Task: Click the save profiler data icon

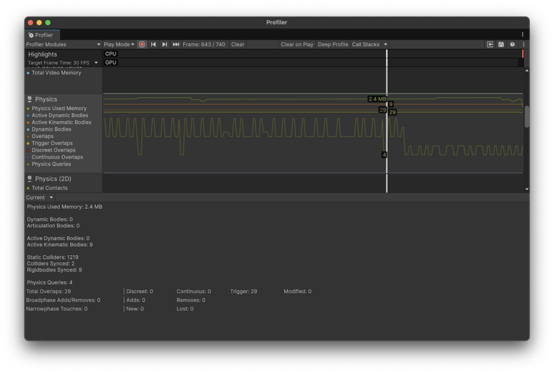Action: (501, 44)
